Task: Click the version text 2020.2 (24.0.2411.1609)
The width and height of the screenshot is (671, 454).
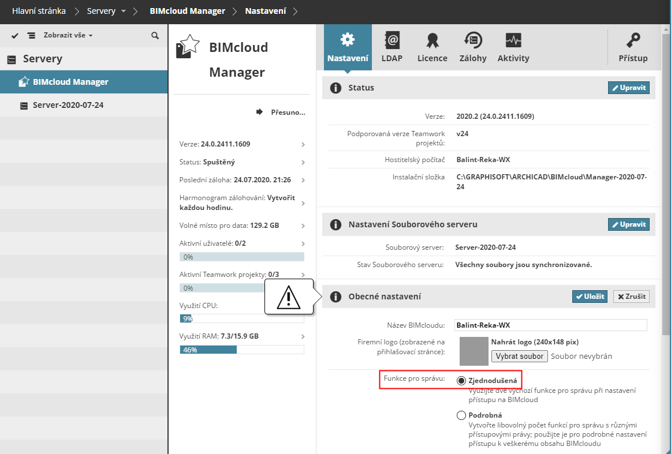Action: (x=495, y=117)
